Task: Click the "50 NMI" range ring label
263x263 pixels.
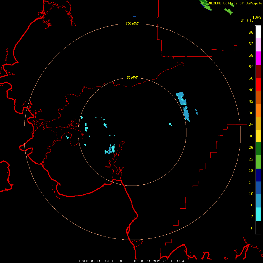Action: (x=132, y=77)
